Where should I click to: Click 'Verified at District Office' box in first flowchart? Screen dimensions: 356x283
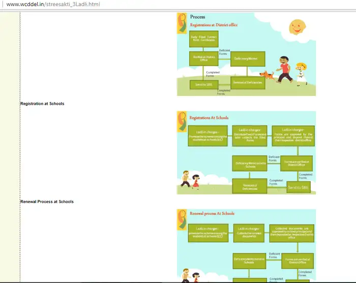click(x=203, y=58)
